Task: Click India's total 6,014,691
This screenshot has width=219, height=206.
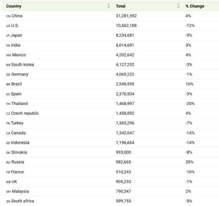Action: (125, 45)
